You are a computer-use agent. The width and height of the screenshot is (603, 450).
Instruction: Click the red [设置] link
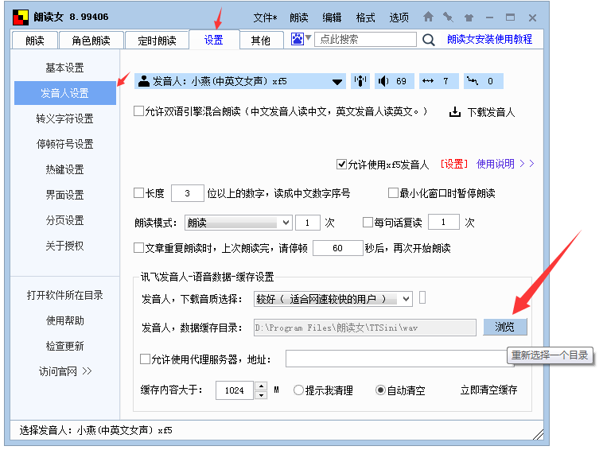point(453,164)
